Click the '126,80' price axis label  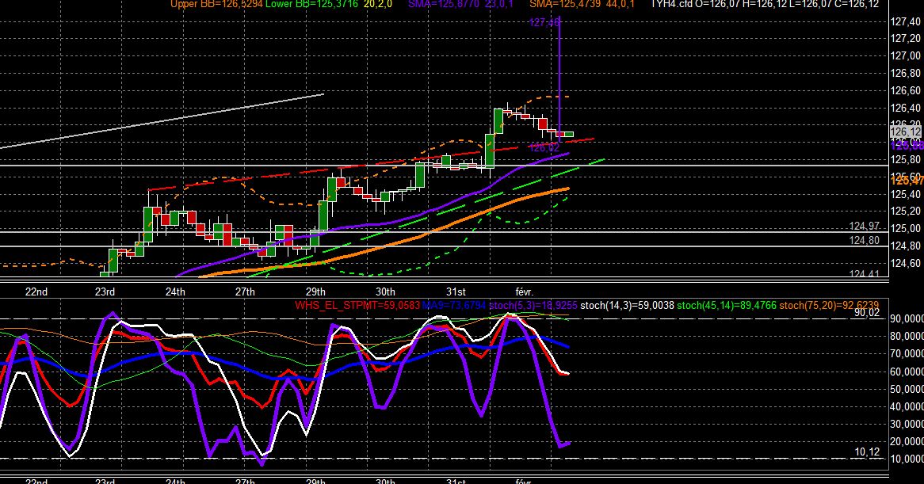[905, 74]
